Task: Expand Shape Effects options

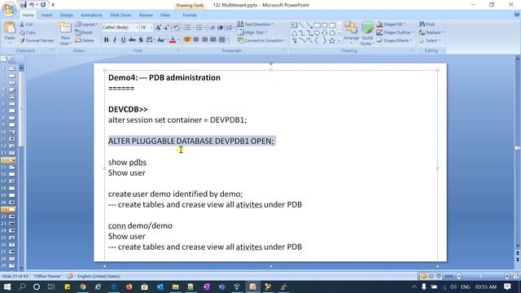Action: [394, 41]
